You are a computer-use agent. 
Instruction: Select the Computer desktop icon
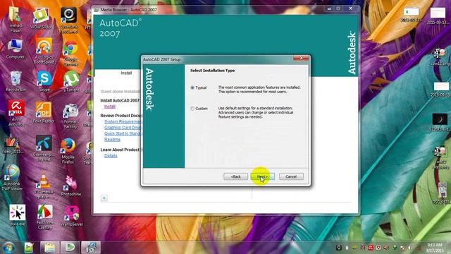[15, 49]
